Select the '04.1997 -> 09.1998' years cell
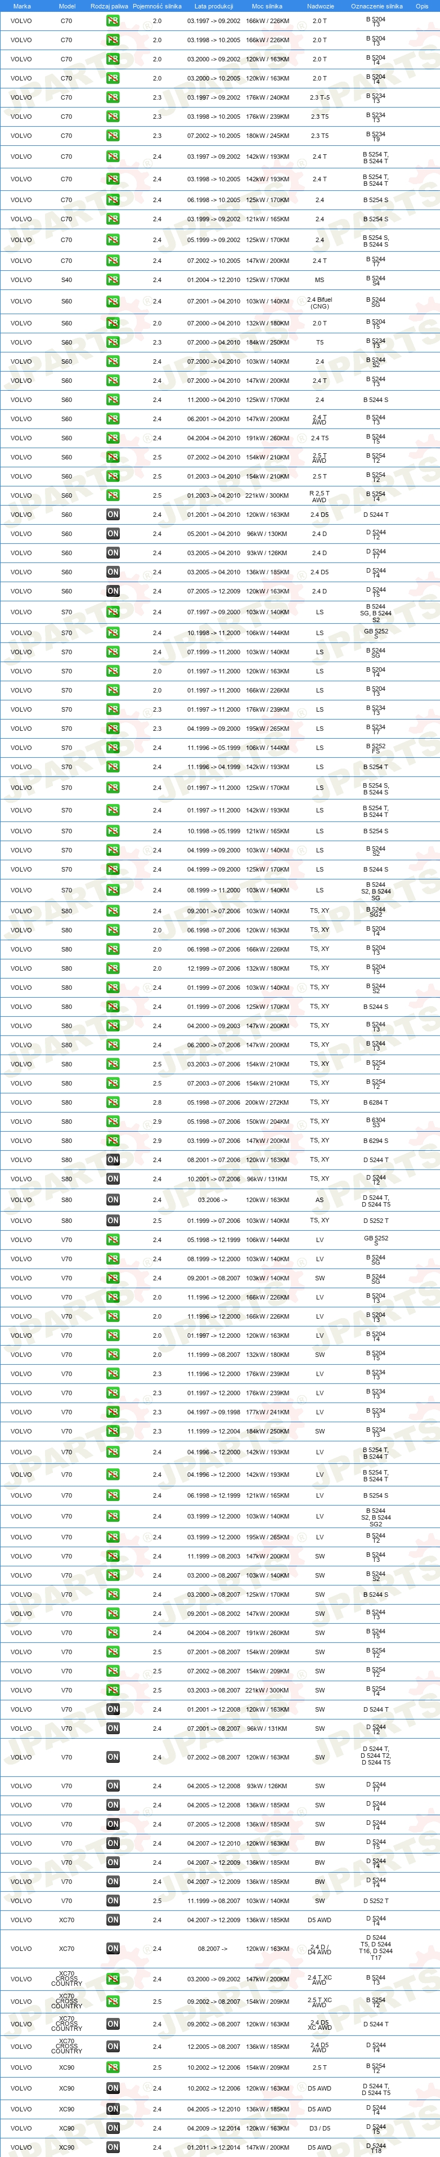Screen dimensions: 440x2157 213,1413
